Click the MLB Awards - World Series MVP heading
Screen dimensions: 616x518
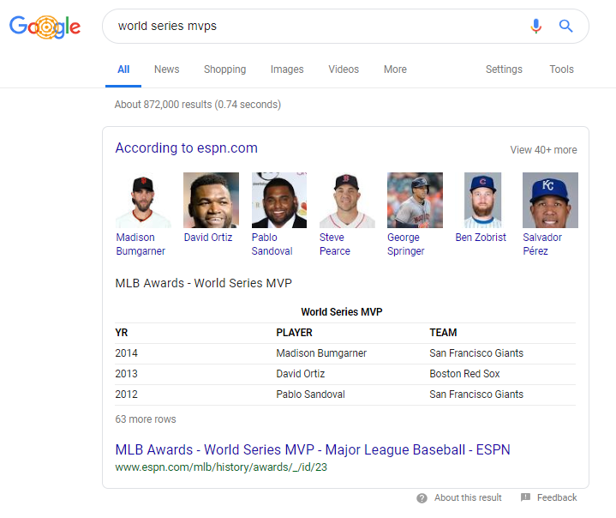(204, 283)
